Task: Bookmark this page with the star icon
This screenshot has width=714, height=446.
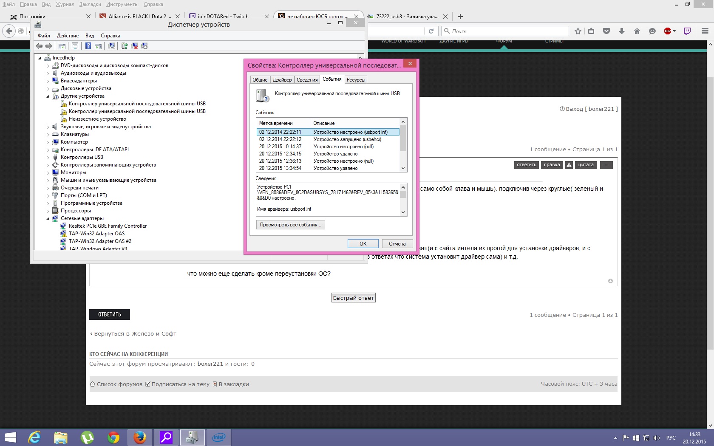Action: point(578,31)
